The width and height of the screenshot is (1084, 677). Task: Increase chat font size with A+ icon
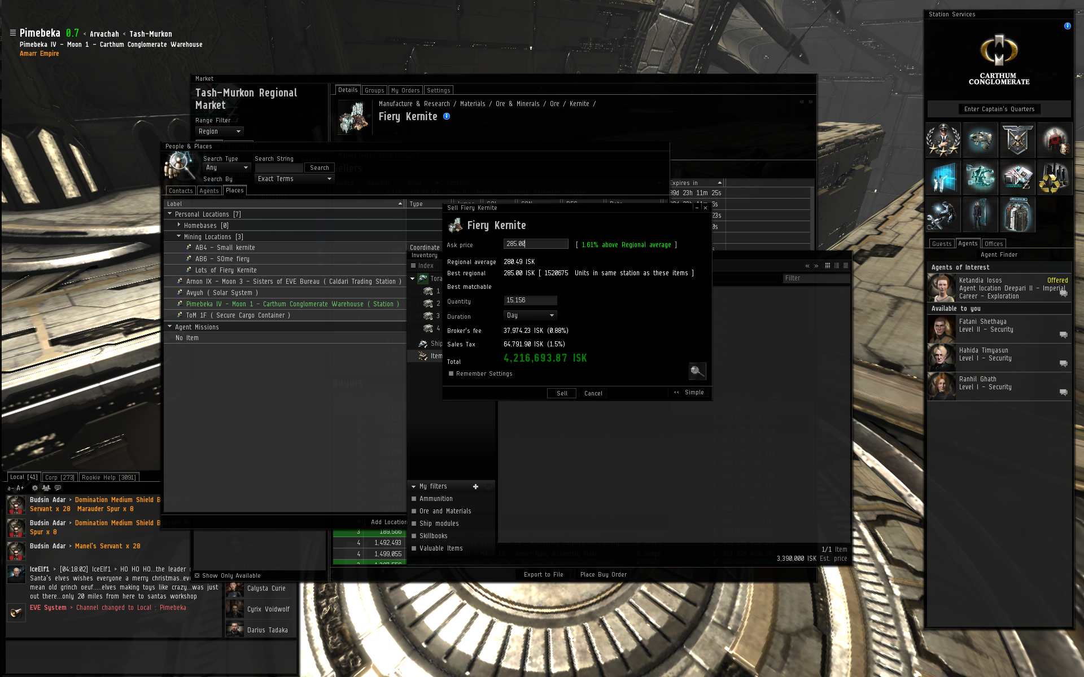click(x=20, y=488)
